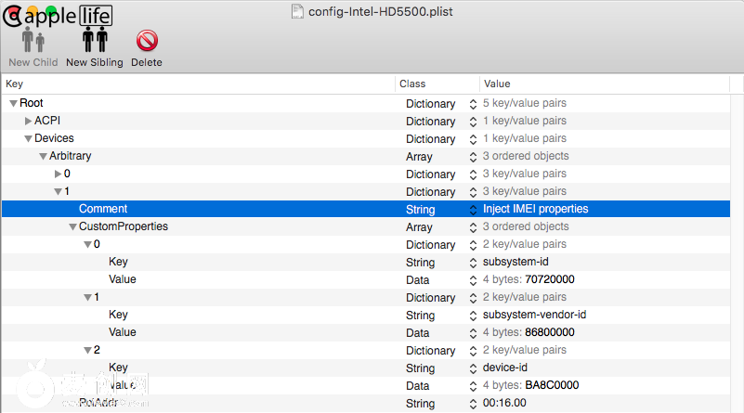Collapse the Devices dictionary node
744x413 pixels.
point(28,139)
